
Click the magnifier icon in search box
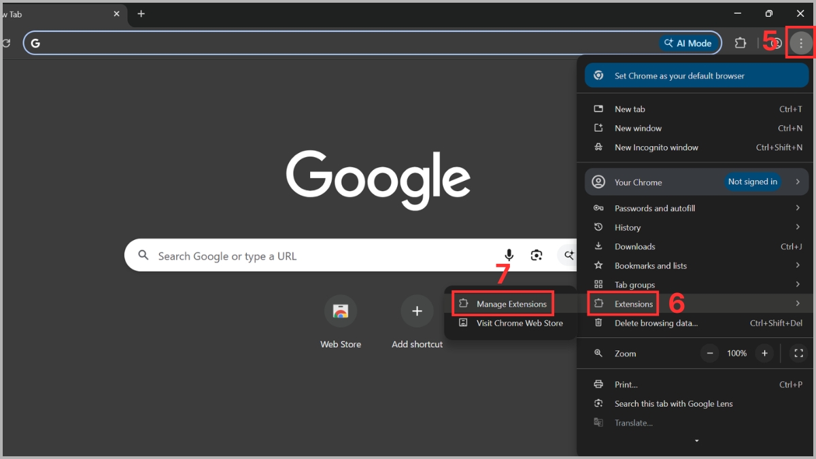(x=143, y=256)
